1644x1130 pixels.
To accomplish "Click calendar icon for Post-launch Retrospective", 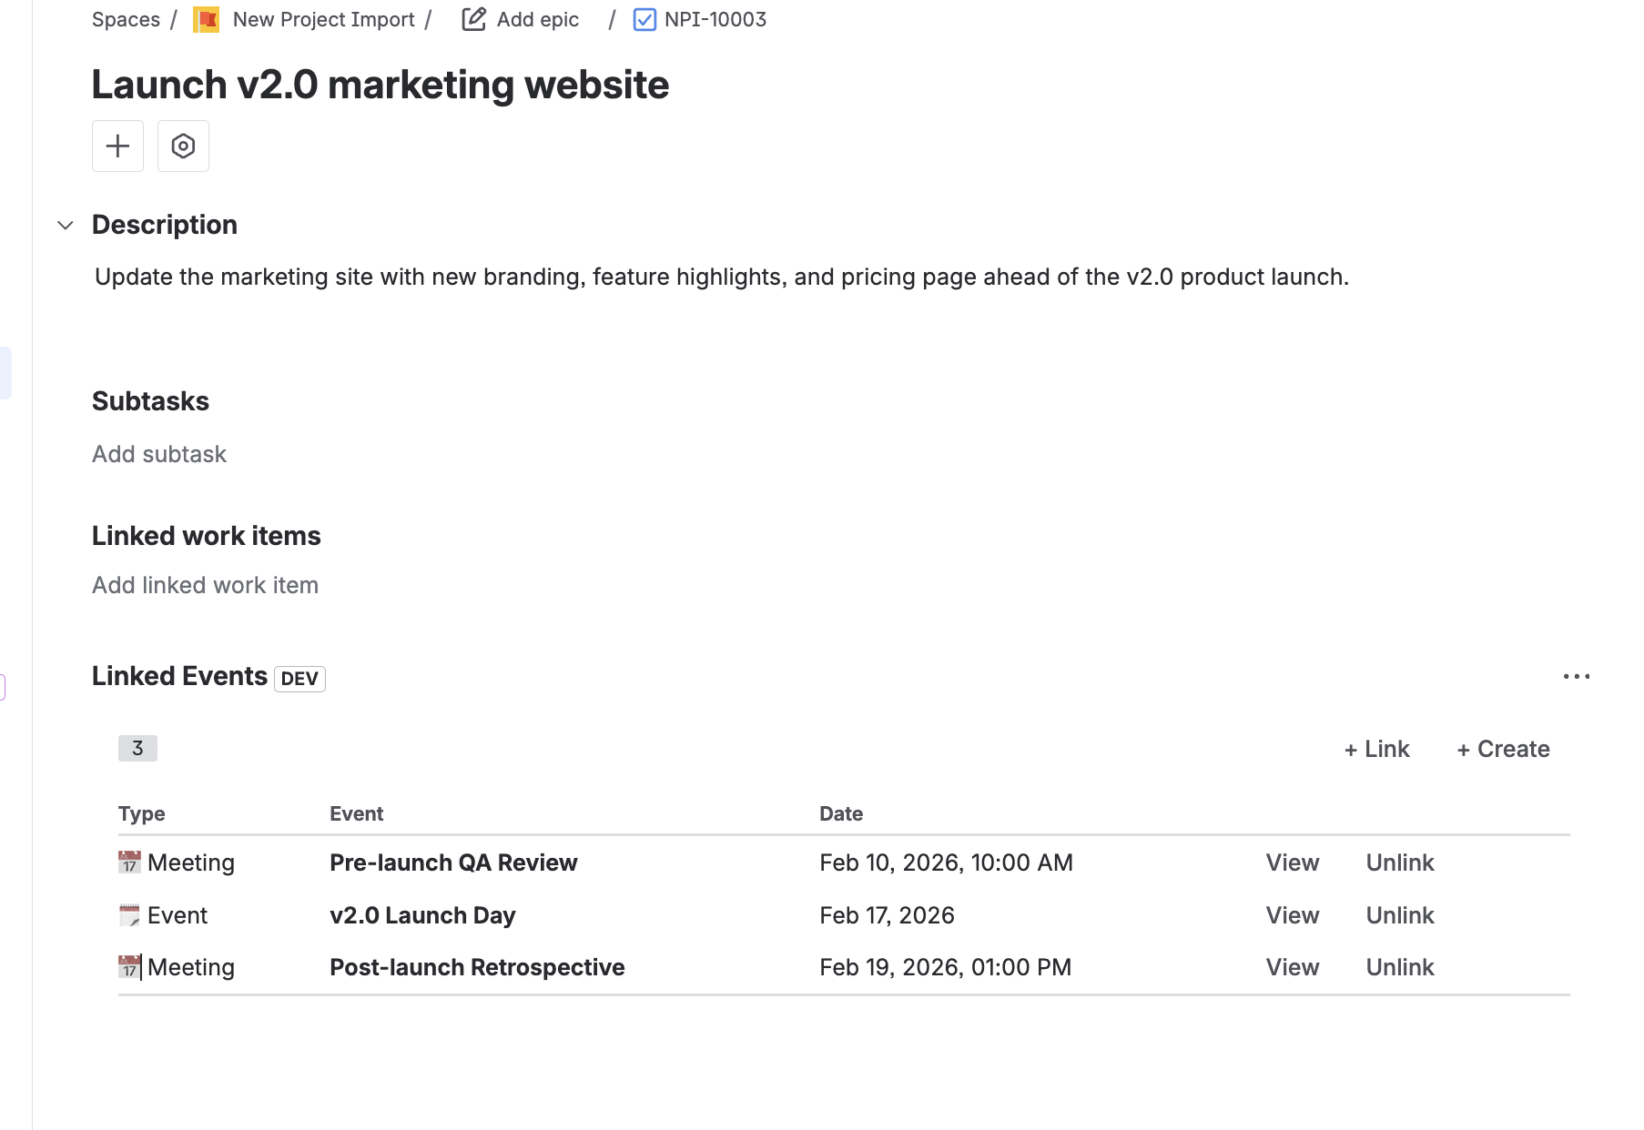I will click(130, 967).
